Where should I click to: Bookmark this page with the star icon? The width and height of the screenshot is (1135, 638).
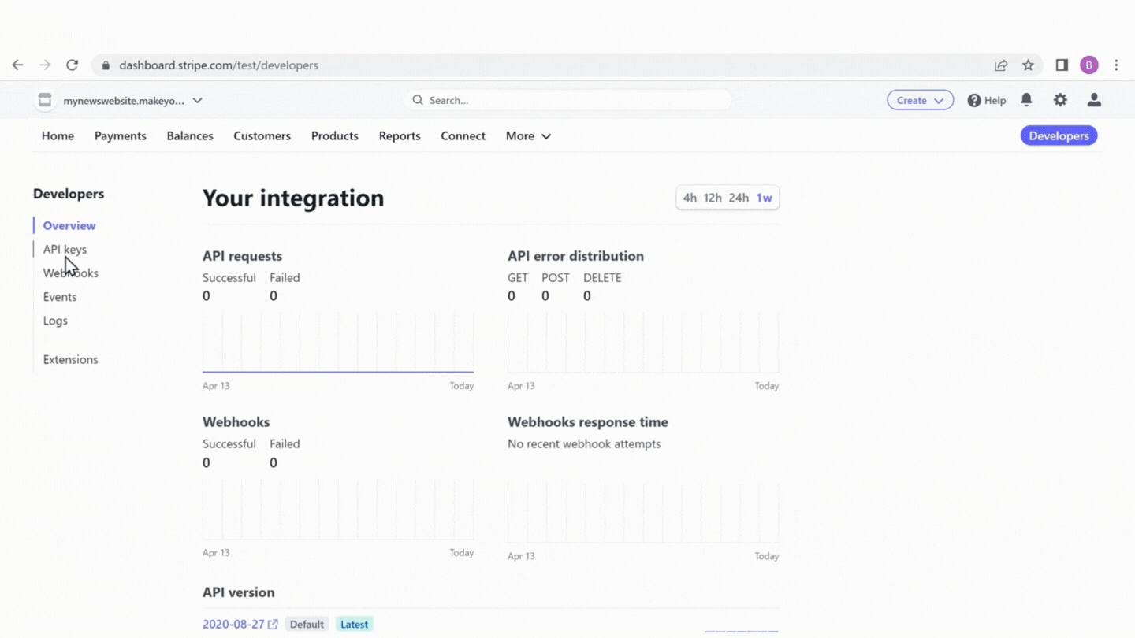tap(1028, 65)
